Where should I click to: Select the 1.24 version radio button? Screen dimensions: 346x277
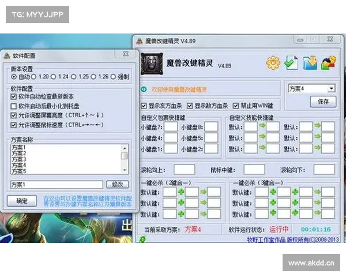pyautogui.click(x=54, y=77)
